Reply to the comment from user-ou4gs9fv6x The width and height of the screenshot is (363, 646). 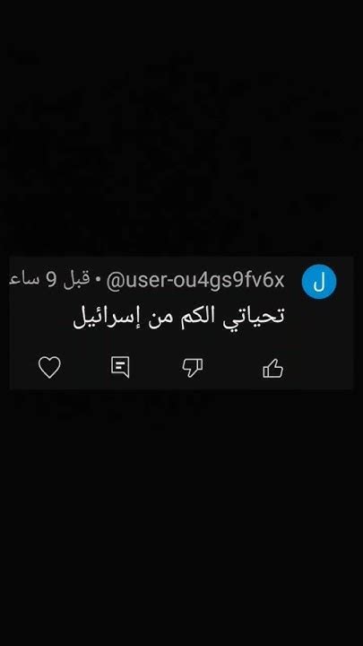(x=120, y=367)
